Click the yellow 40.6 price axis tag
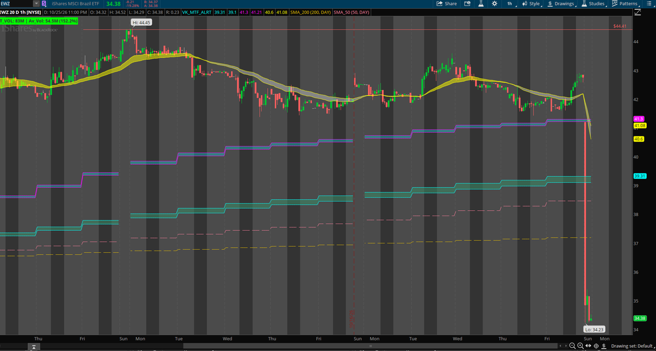 pos(639,139)
